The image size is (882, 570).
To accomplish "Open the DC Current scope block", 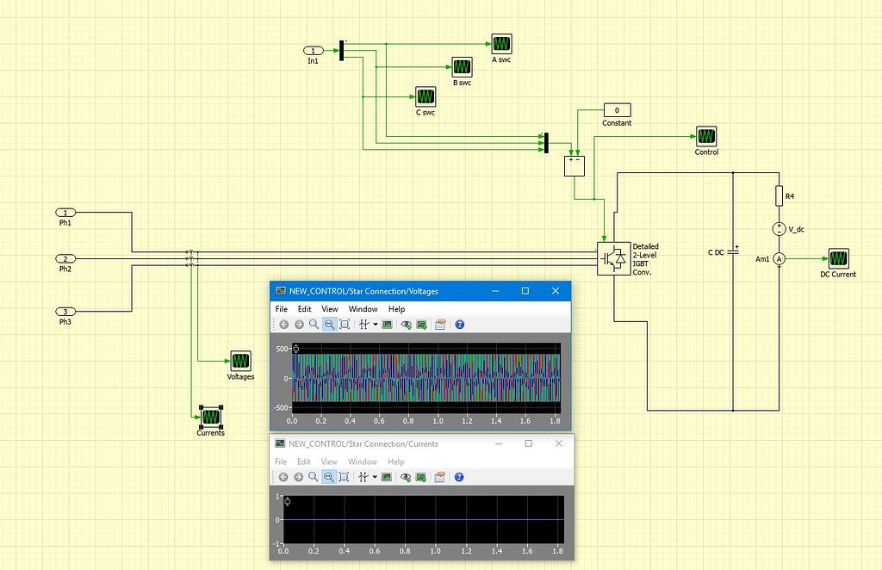I will pos(838,258).
